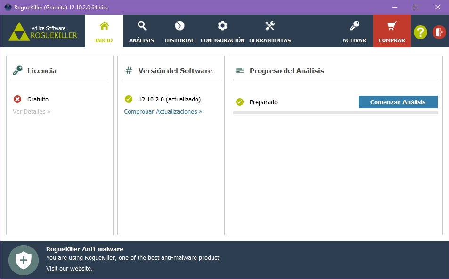Minimize the RogueKiller window

click(x=395, y=7)
